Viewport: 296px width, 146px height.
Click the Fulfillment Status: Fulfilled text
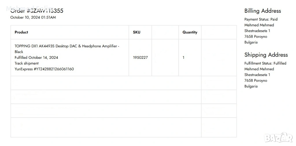[x=265, y=63]
